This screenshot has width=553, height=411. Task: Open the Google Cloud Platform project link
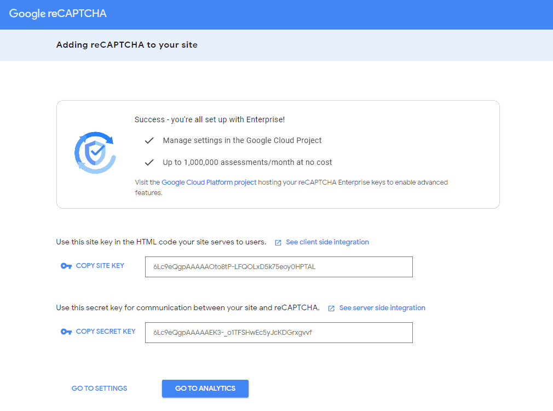pos(209,182)
